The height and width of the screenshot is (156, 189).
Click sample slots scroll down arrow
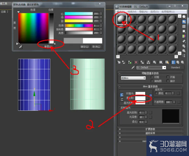tap(180, 53)
